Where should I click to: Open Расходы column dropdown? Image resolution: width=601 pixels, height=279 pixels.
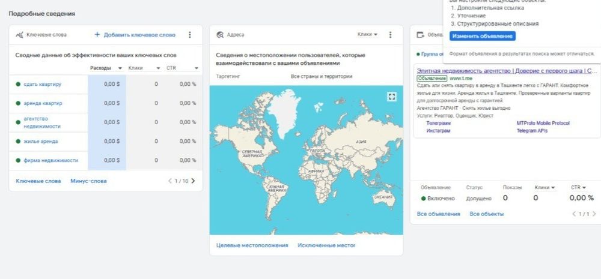coord(120,68)
